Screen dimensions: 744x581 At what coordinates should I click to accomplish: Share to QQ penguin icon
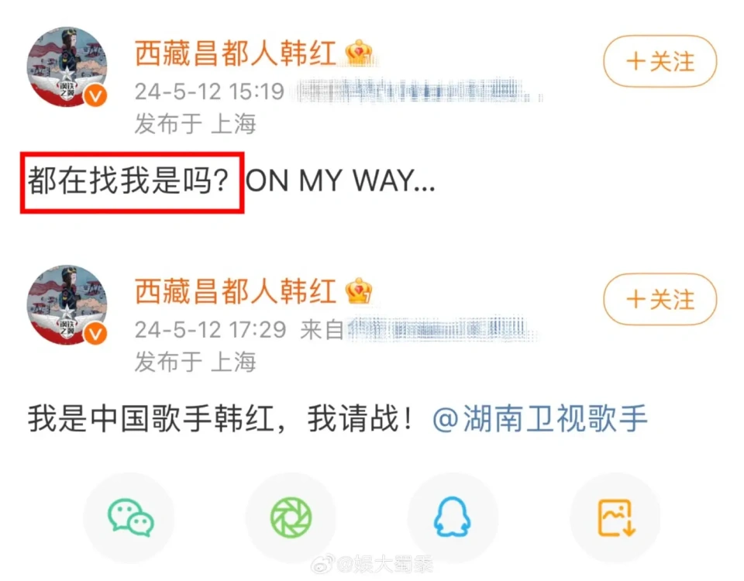click(x=452, y=517)
